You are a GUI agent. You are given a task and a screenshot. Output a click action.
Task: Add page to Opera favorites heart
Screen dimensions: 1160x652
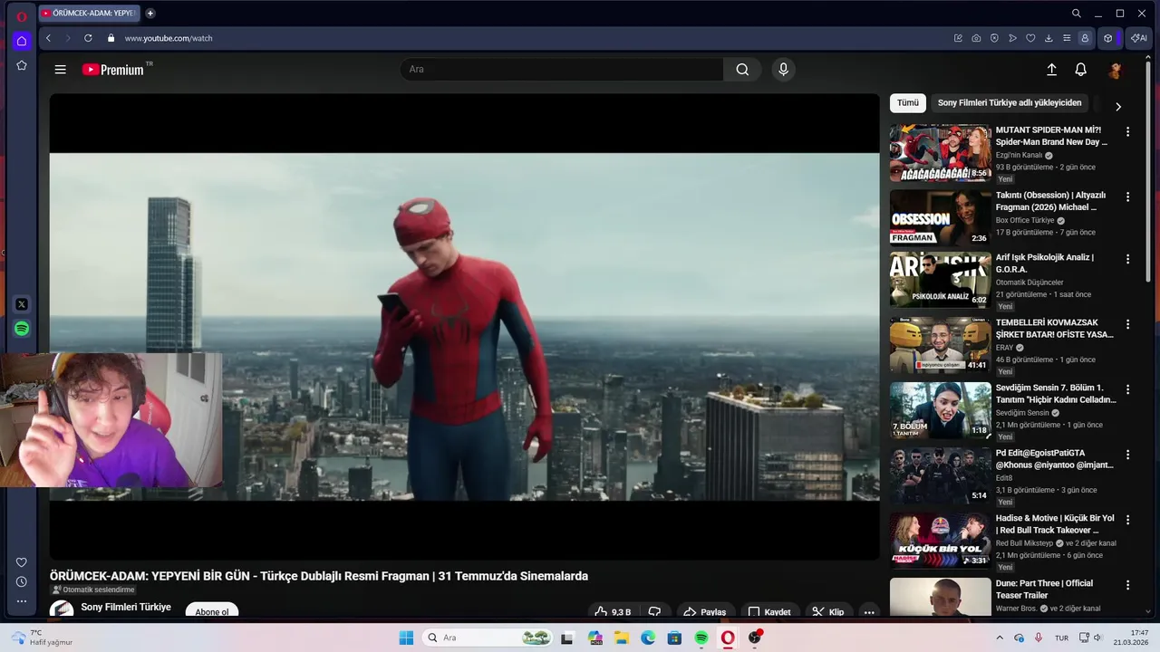(1030, 38)
